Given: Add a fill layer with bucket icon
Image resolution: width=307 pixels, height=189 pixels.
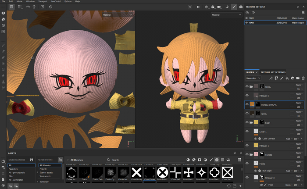Looking at the screenshot, I should click(x=287, y=78).
